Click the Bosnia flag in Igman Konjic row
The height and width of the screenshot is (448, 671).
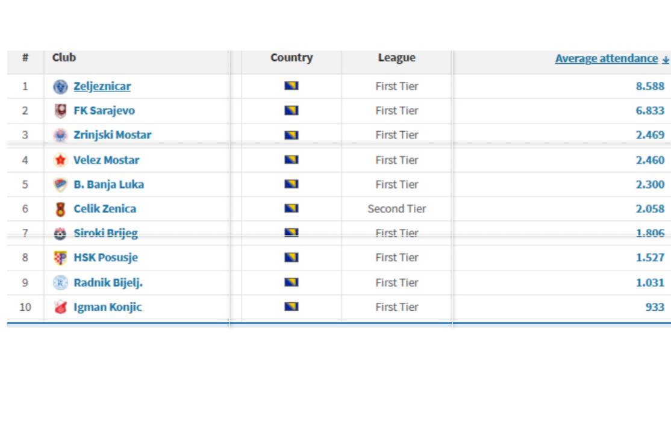click(292, 307)
